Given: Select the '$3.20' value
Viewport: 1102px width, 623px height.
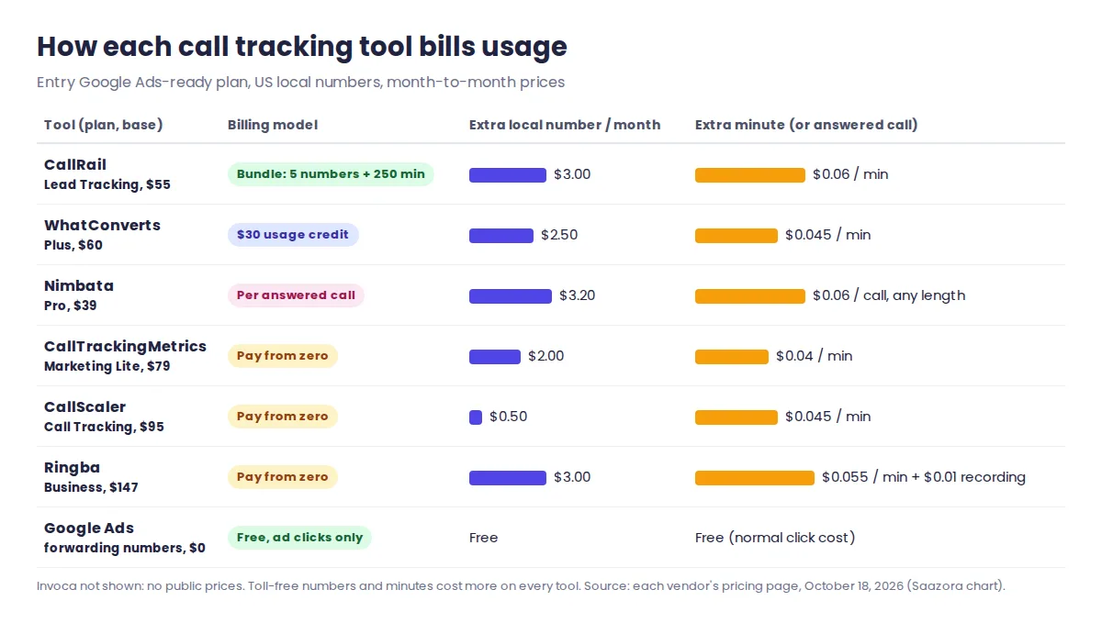Looking at the screenshot, I should (578, 295).
